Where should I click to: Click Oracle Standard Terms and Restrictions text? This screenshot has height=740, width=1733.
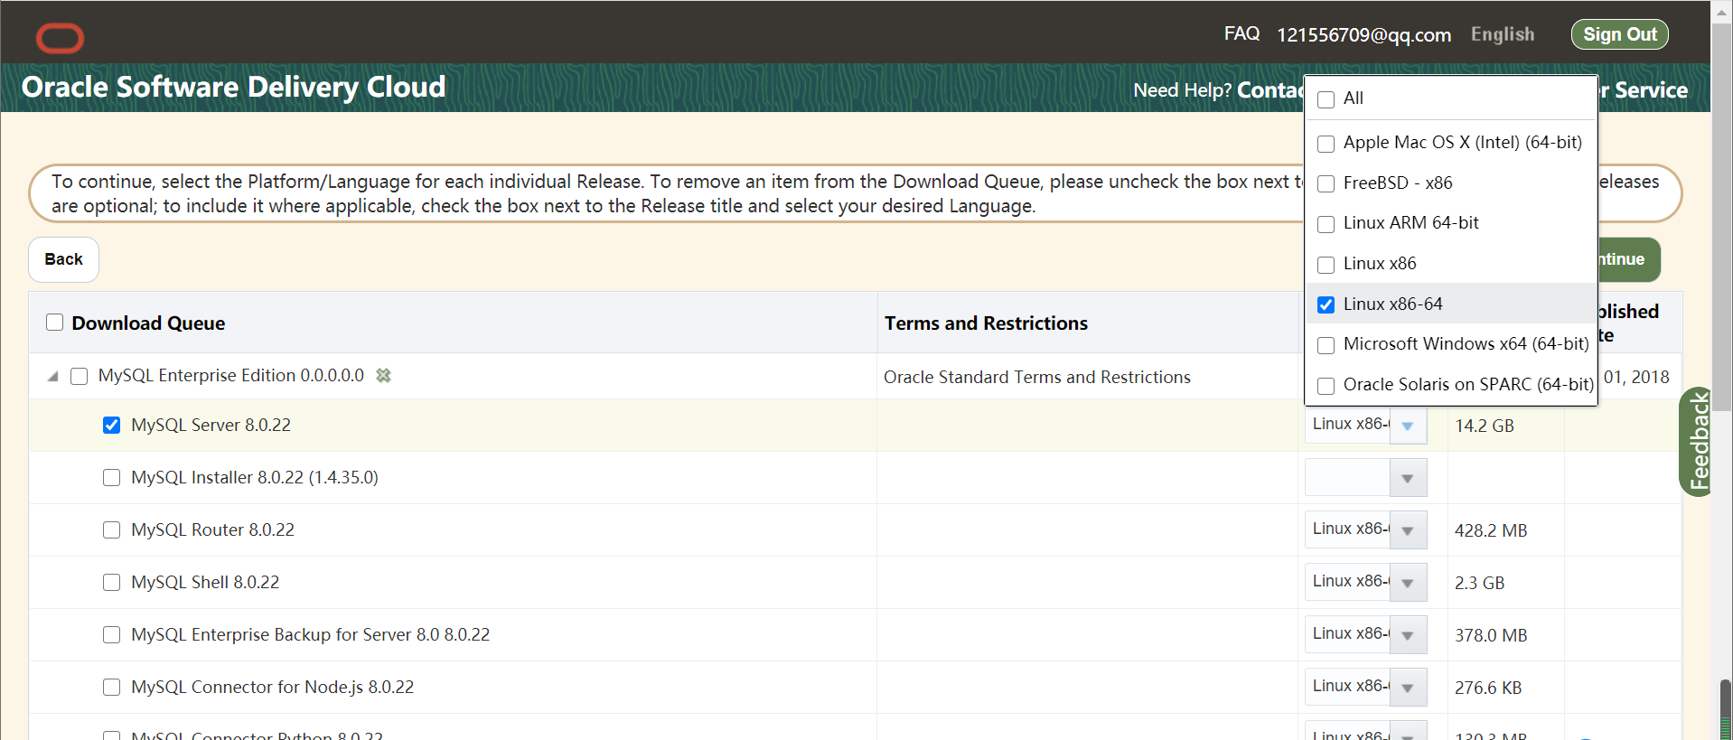click(1036, 377)
